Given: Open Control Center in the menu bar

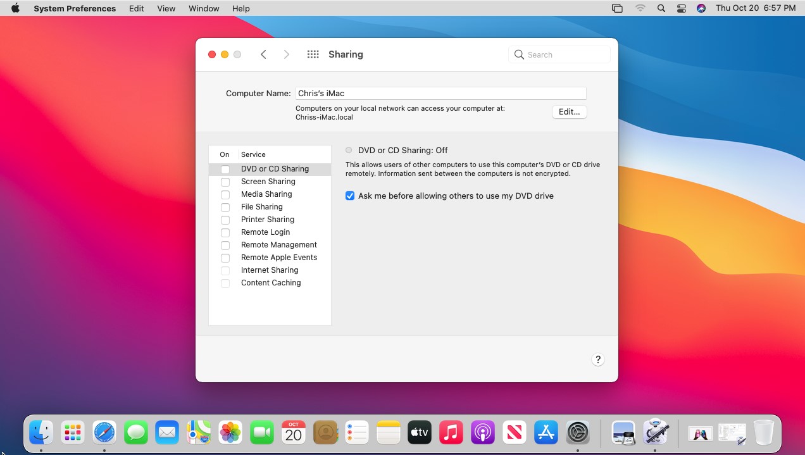Looking at the screenshot, I should click(681, 8).
